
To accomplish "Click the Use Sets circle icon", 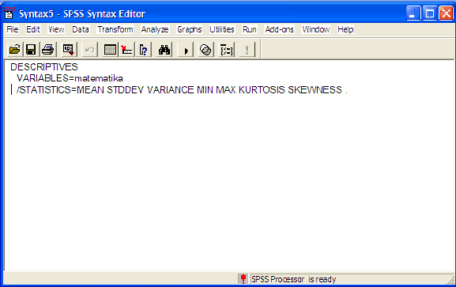I will [x=205, y=50].
